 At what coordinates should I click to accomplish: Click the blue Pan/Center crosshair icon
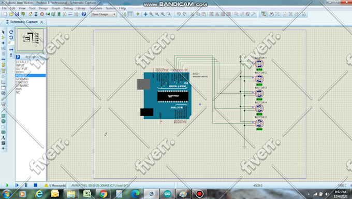(x=145, y=14)
